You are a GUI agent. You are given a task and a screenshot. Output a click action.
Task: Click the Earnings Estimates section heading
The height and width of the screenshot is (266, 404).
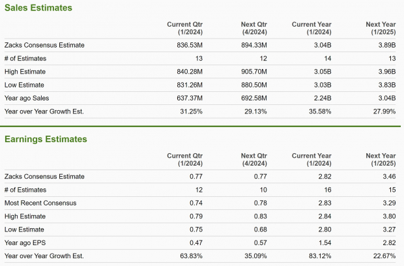[46, 139]
